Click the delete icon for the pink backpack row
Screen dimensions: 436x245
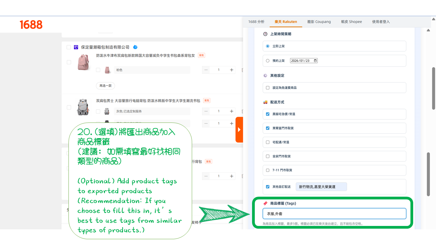click(243, 70)
